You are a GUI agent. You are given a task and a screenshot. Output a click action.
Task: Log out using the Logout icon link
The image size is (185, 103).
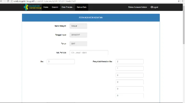pyautogui.click(x=154, y=7)
